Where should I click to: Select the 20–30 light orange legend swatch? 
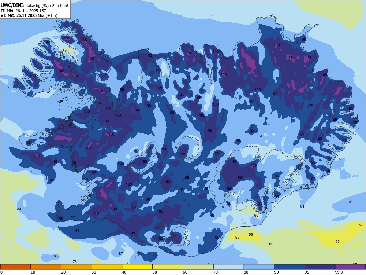click(x=76, y=267)
